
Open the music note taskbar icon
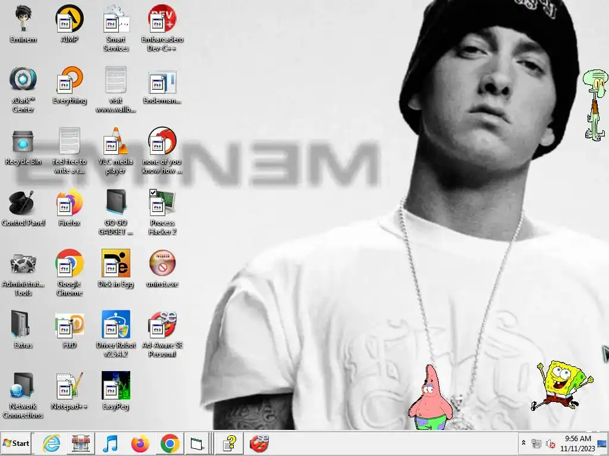[x=110, y=443]
